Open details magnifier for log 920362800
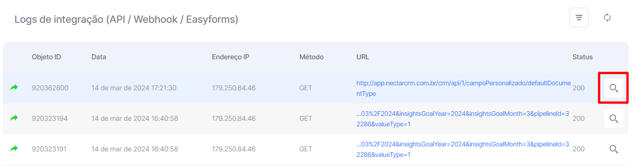633x166 pixels. (613, 88)
